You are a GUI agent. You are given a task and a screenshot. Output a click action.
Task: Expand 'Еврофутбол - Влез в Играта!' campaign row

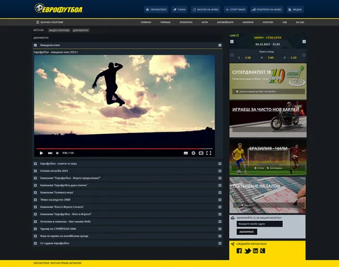[x=127, y=214]
